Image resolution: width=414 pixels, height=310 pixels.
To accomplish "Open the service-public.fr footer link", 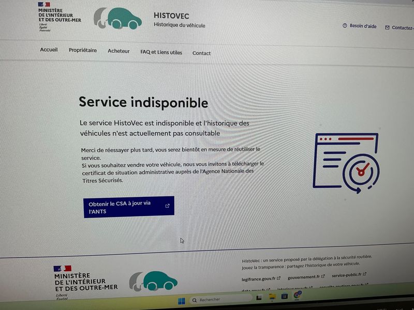I will [x=349, y=275].
